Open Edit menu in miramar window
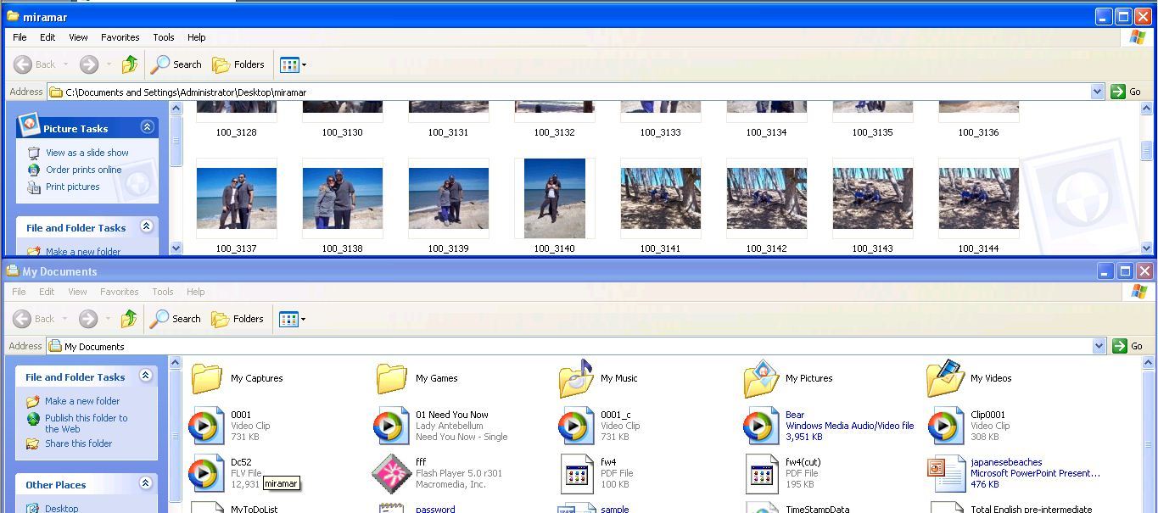1158x513 pixels. click(48, 37)
